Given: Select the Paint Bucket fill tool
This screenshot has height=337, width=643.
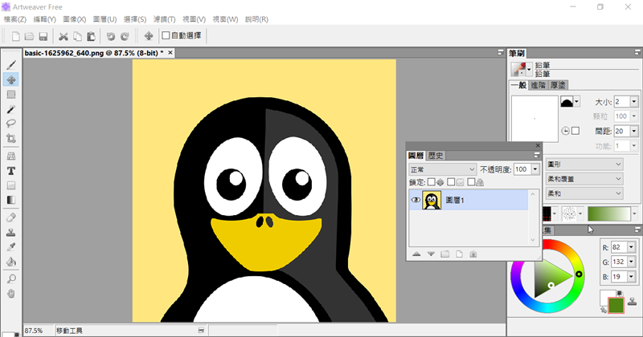Looking at the screenshot, I should click(x=11, y=262).
